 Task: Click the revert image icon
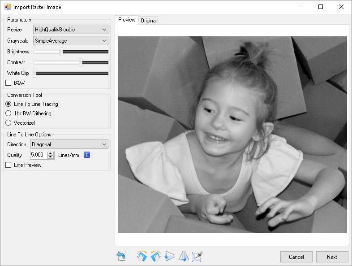tap(121, 256)
